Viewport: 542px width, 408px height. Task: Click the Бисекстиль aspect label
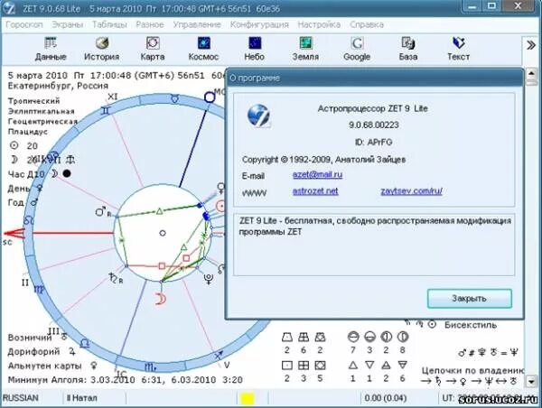click(x=471, y=325)
